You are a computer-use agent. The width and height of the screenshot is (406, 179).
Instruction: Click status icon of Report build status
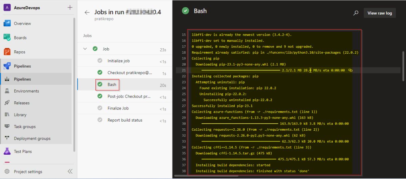[100, 120]
